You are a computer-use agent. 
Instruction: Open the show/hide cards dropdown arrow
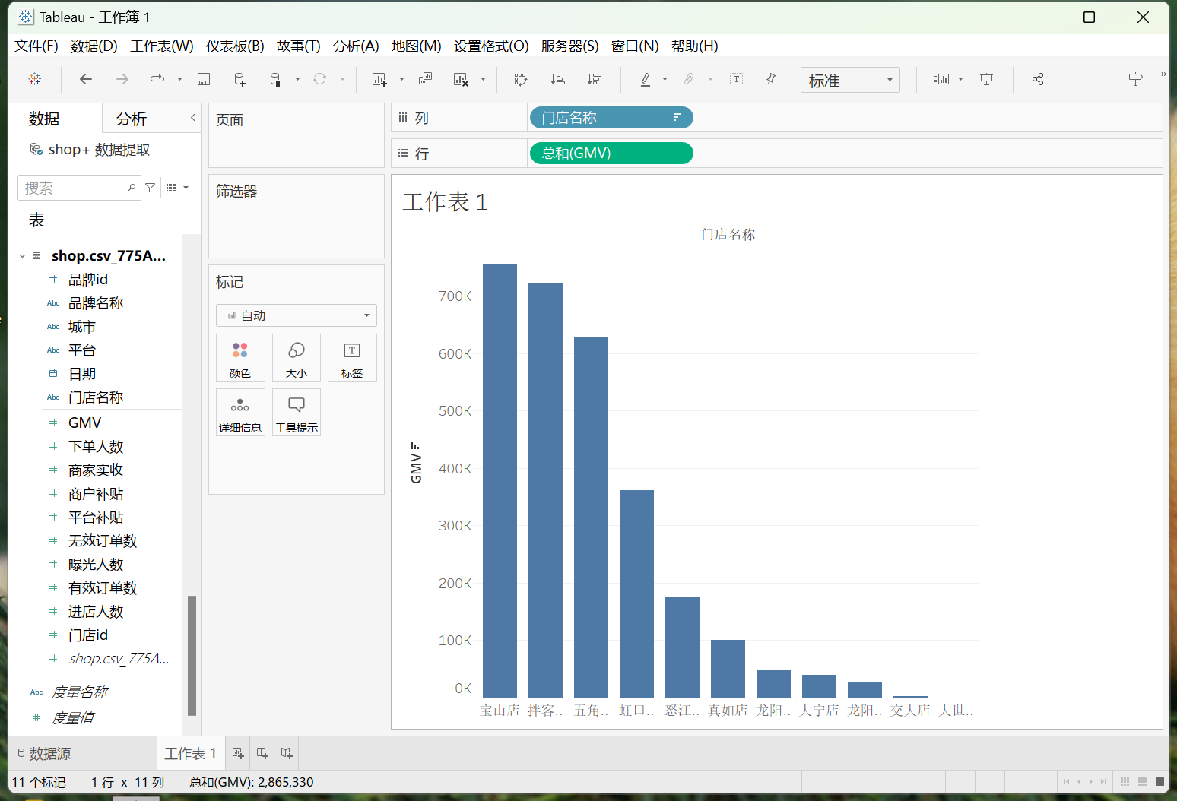960,79
